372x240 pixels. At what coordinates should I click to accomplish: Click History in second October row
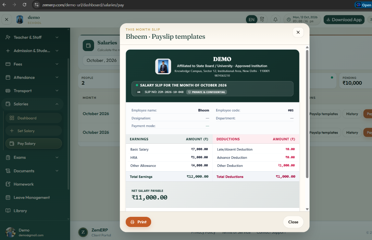point(352,132)
